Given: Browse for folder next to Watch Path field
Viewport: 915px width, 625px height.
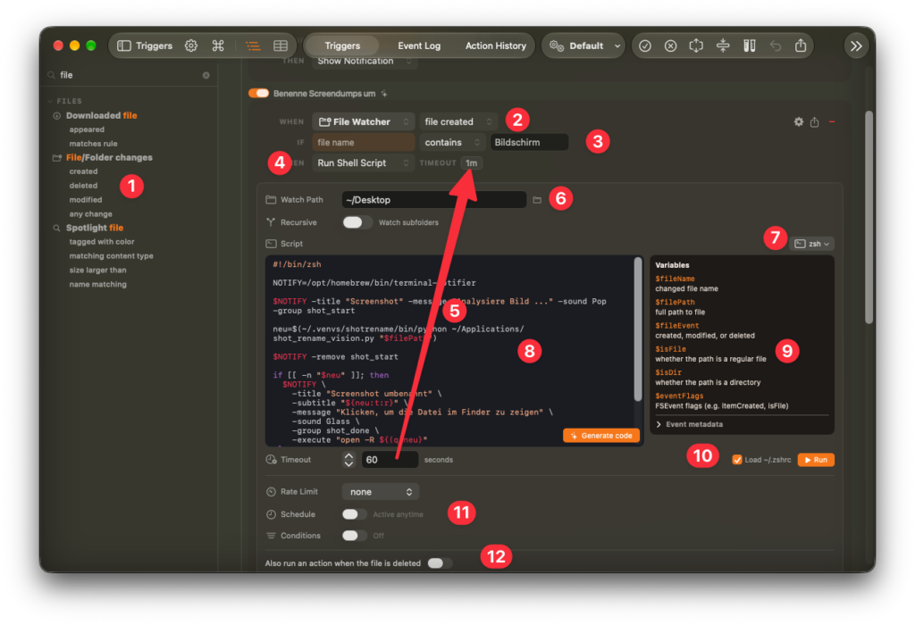Looking at the screenshot, I should pyautogui.click(x=537, y=200).
